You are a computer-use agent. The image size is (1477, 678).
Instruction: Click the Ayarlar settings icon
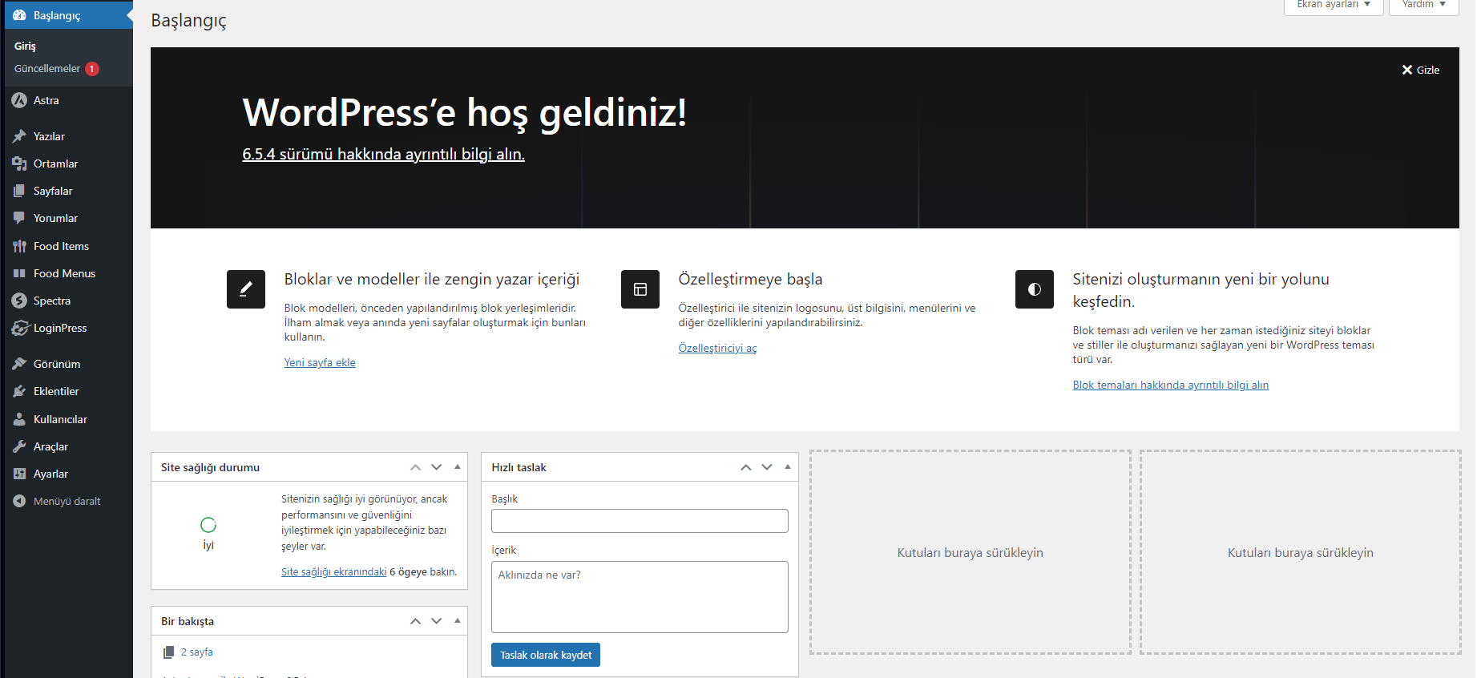tap(19, 474)
